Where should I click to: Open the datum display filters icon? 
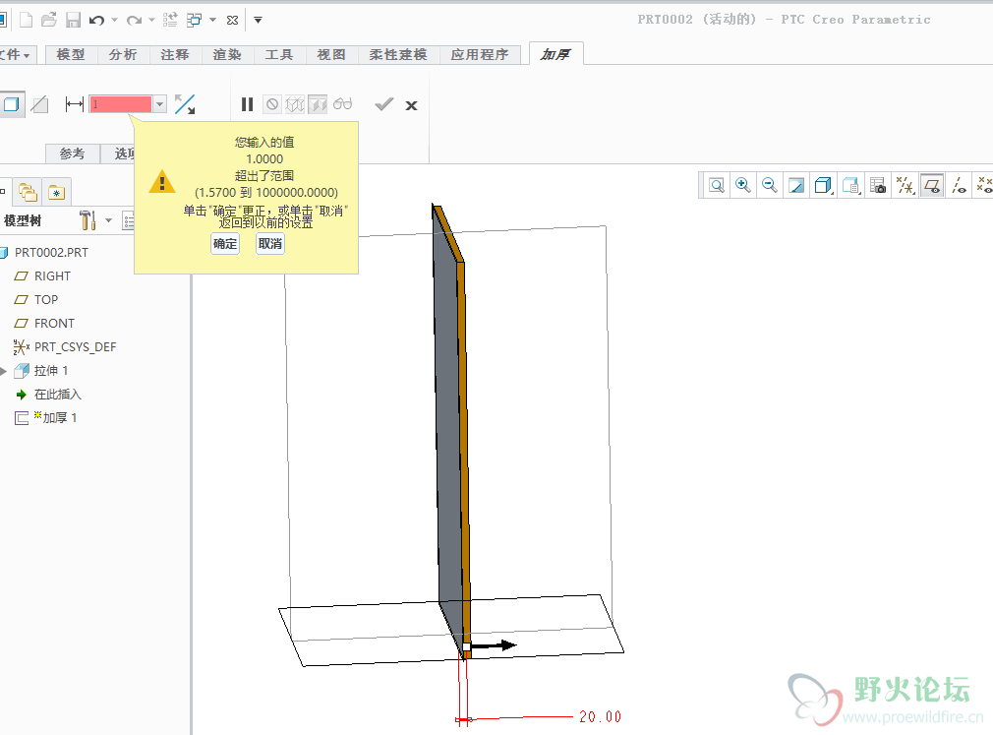tap(905, 186)
